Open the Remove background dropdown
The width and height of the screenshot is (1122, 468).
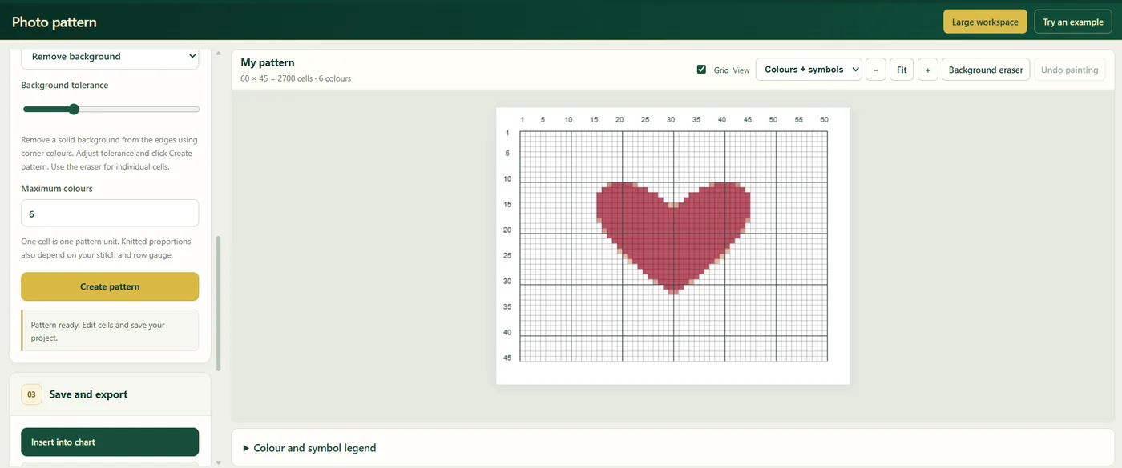tap(110, 57)
